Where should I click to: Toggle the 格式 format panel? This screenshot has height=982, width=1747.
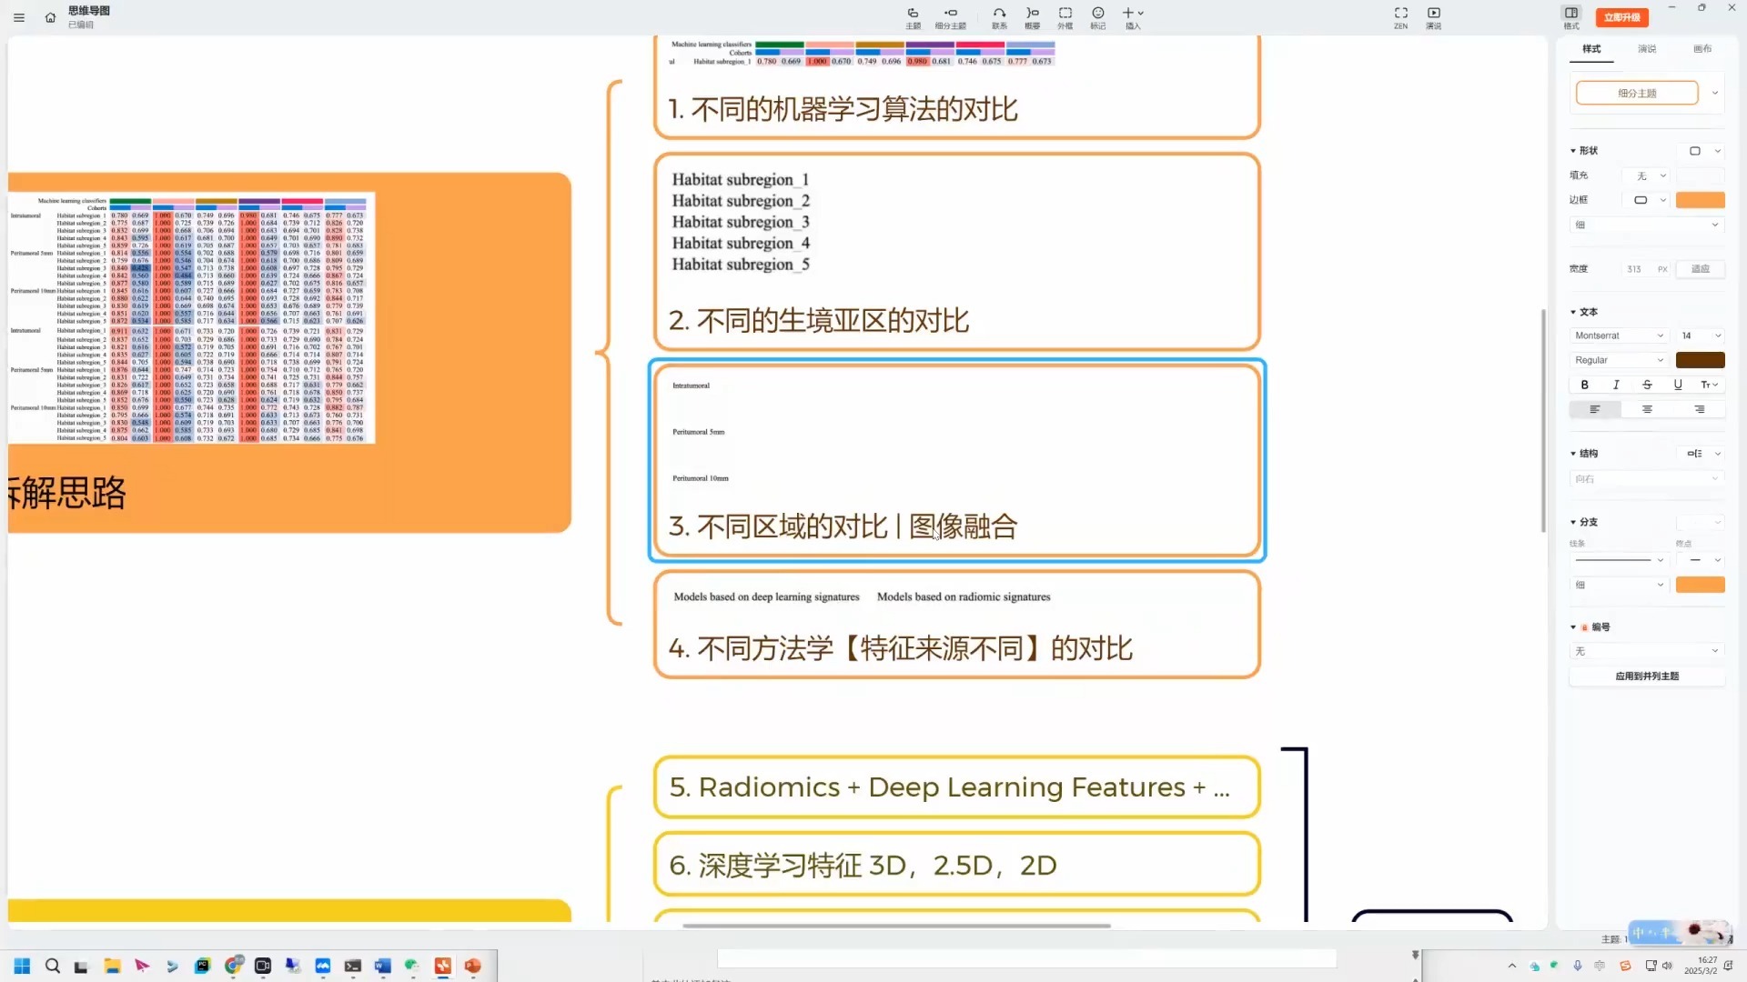[x=1571, y=17]
